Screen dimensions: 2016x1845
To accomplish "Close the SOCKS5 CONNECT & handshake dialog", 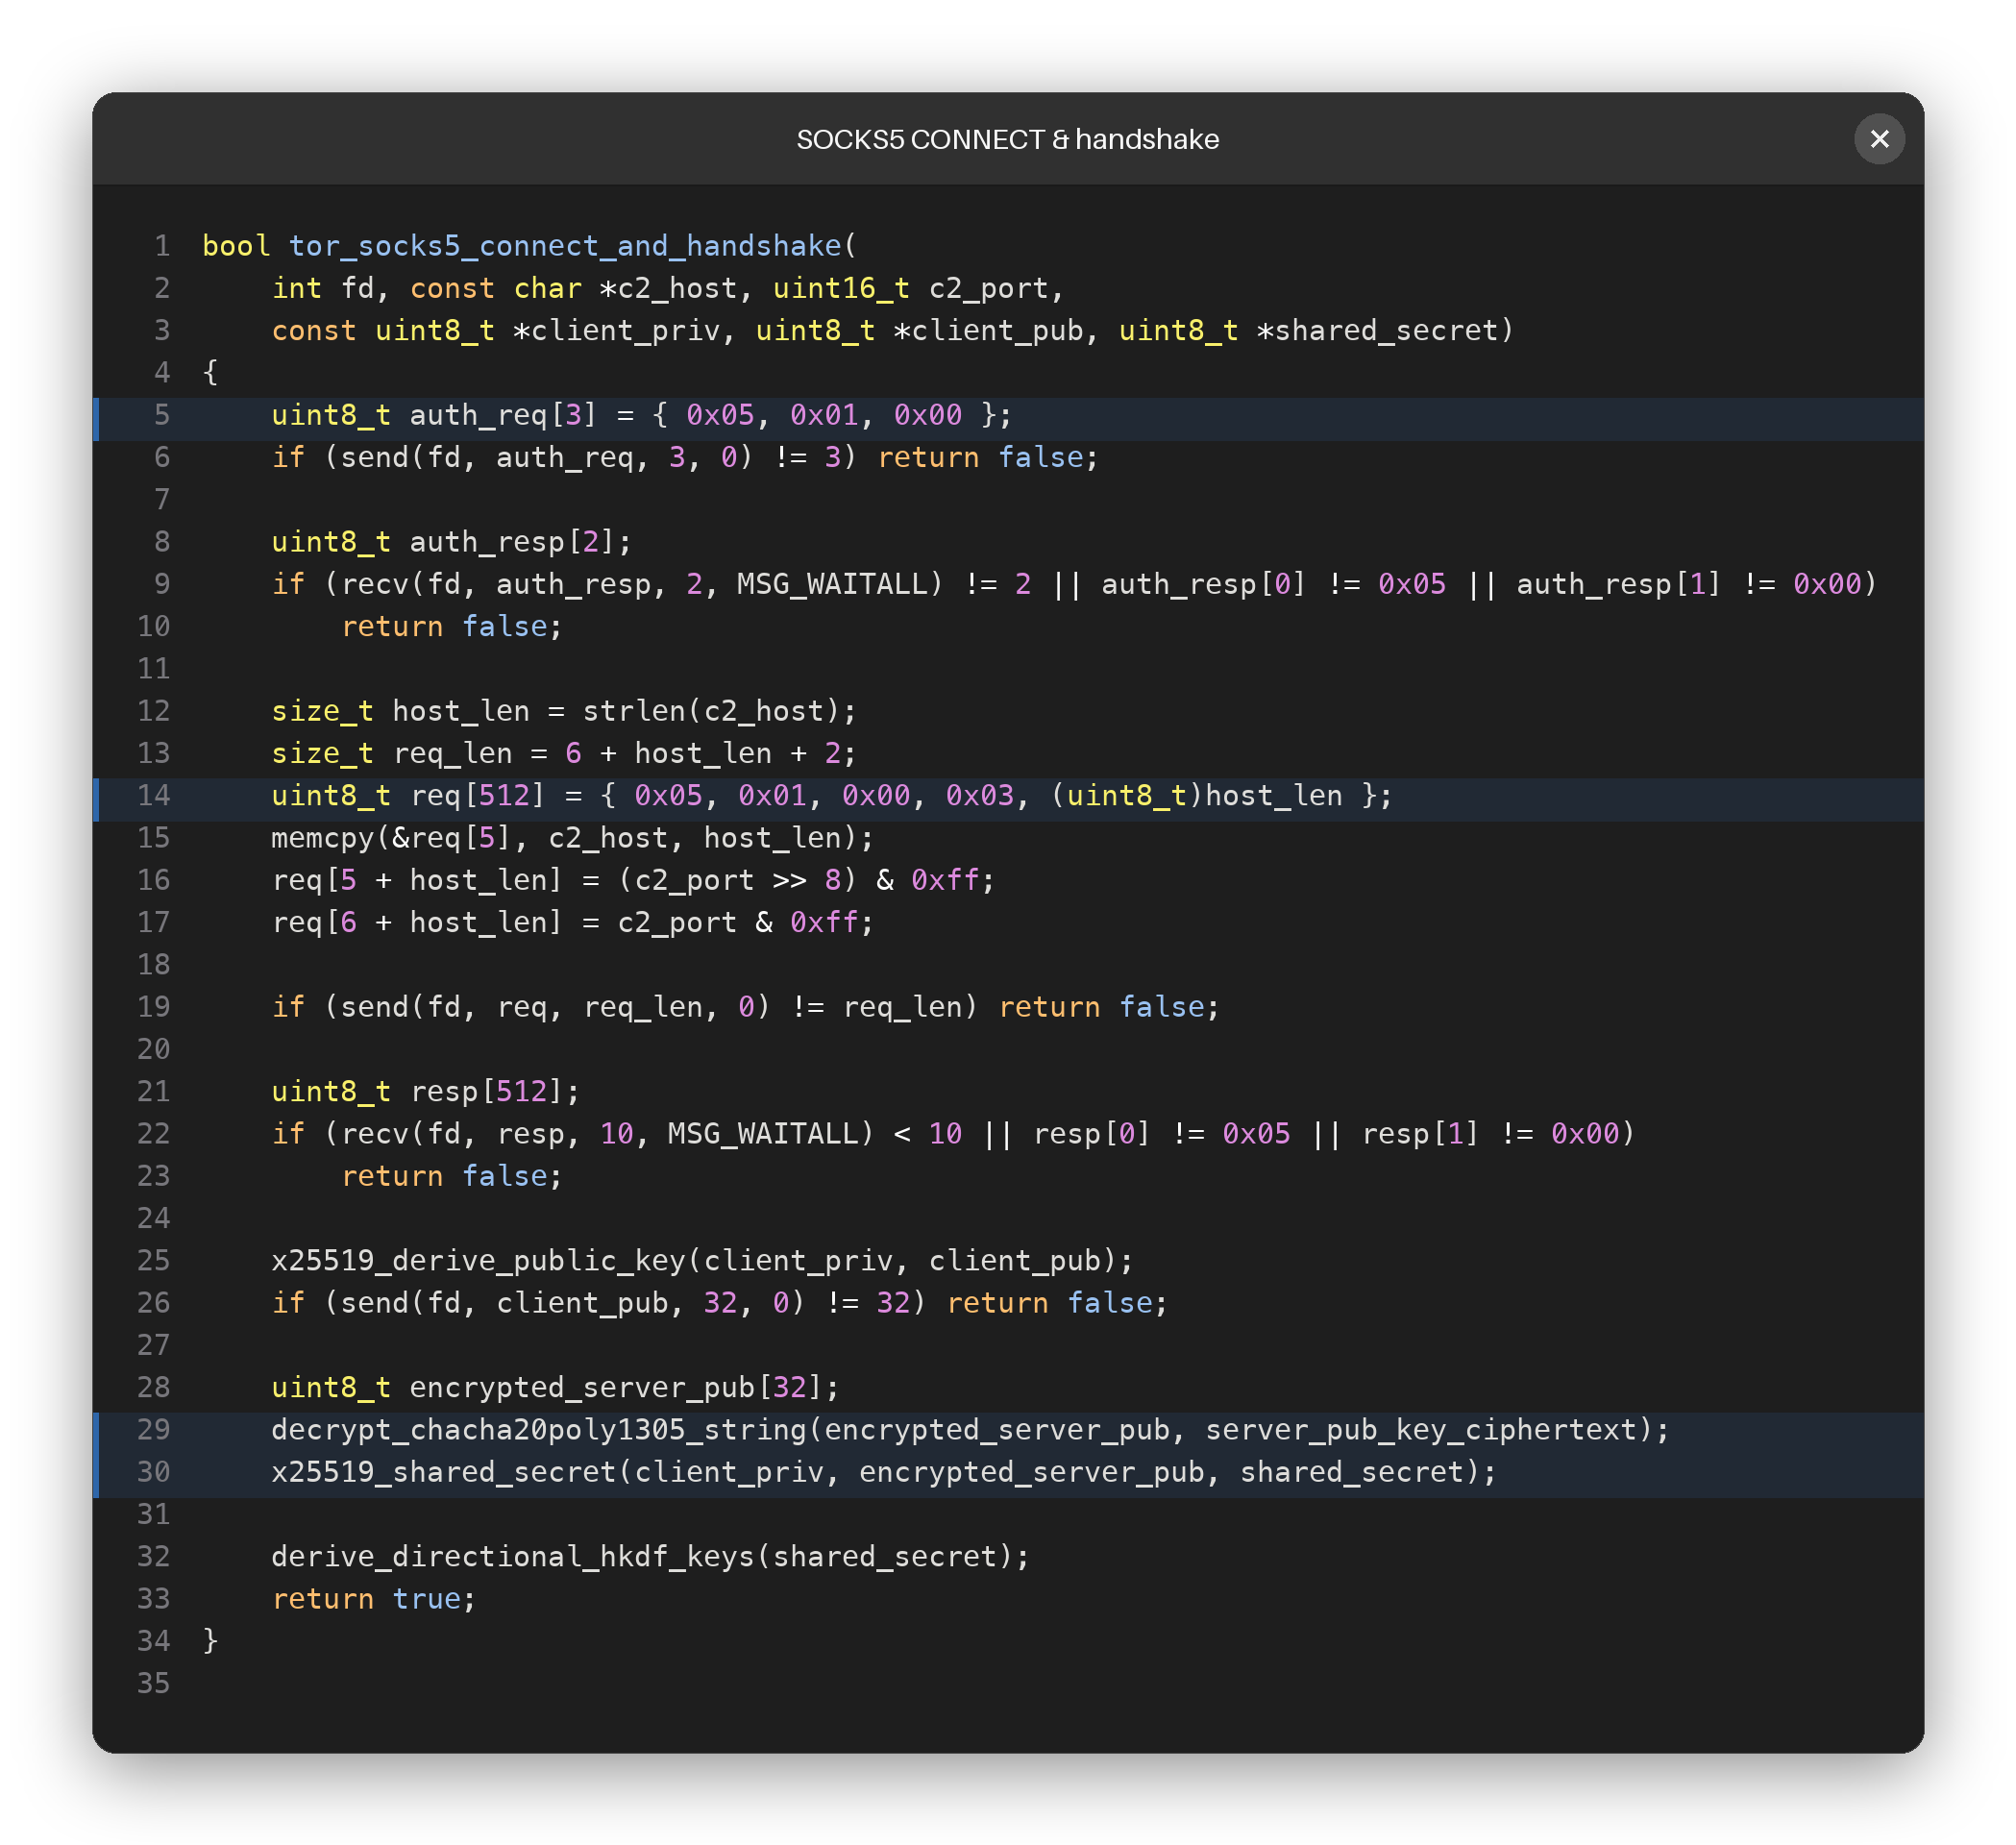I will pos(1878,139).
